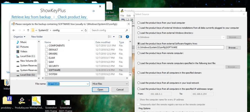Go up one folder level with up arrow
The height and width of the screenshot is (112, 250).
(28, 30)
